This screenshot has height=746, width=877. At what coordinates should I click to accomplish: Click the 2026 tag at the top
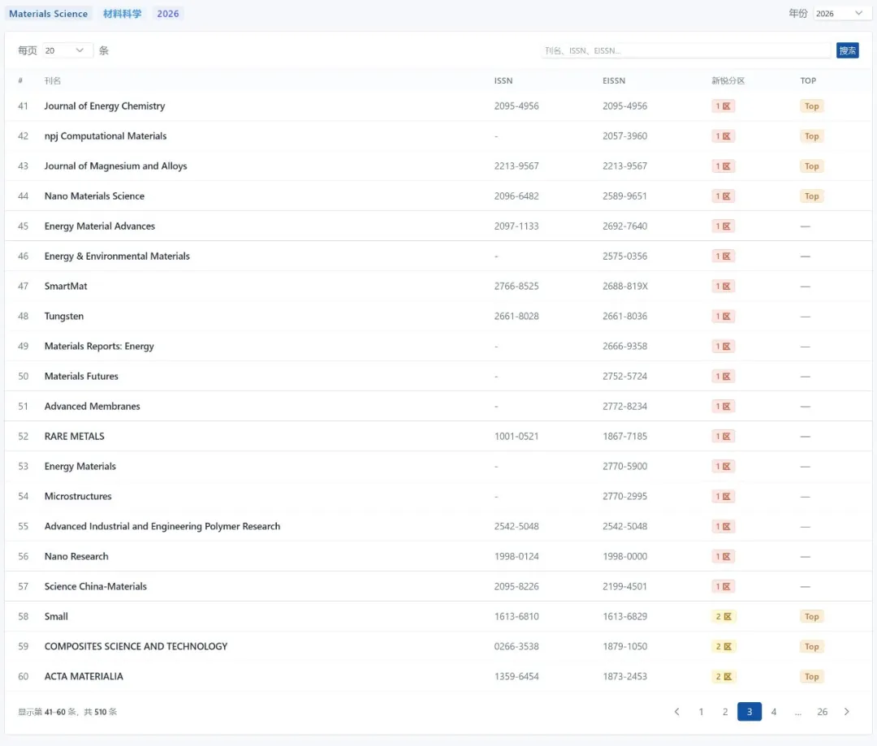click(168, 14)
